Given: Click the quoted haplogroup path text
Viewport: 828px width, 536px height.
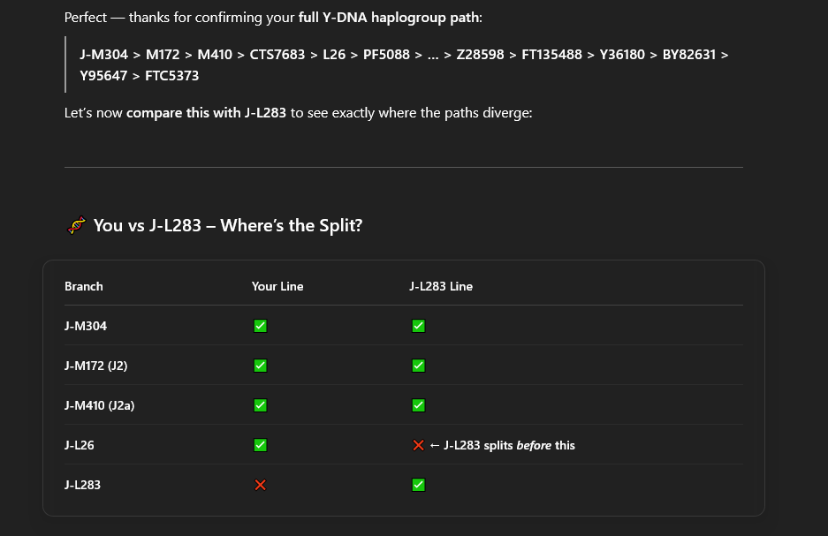Looking at the screenshot, I should pyautogui.click(x=404, y=64).
